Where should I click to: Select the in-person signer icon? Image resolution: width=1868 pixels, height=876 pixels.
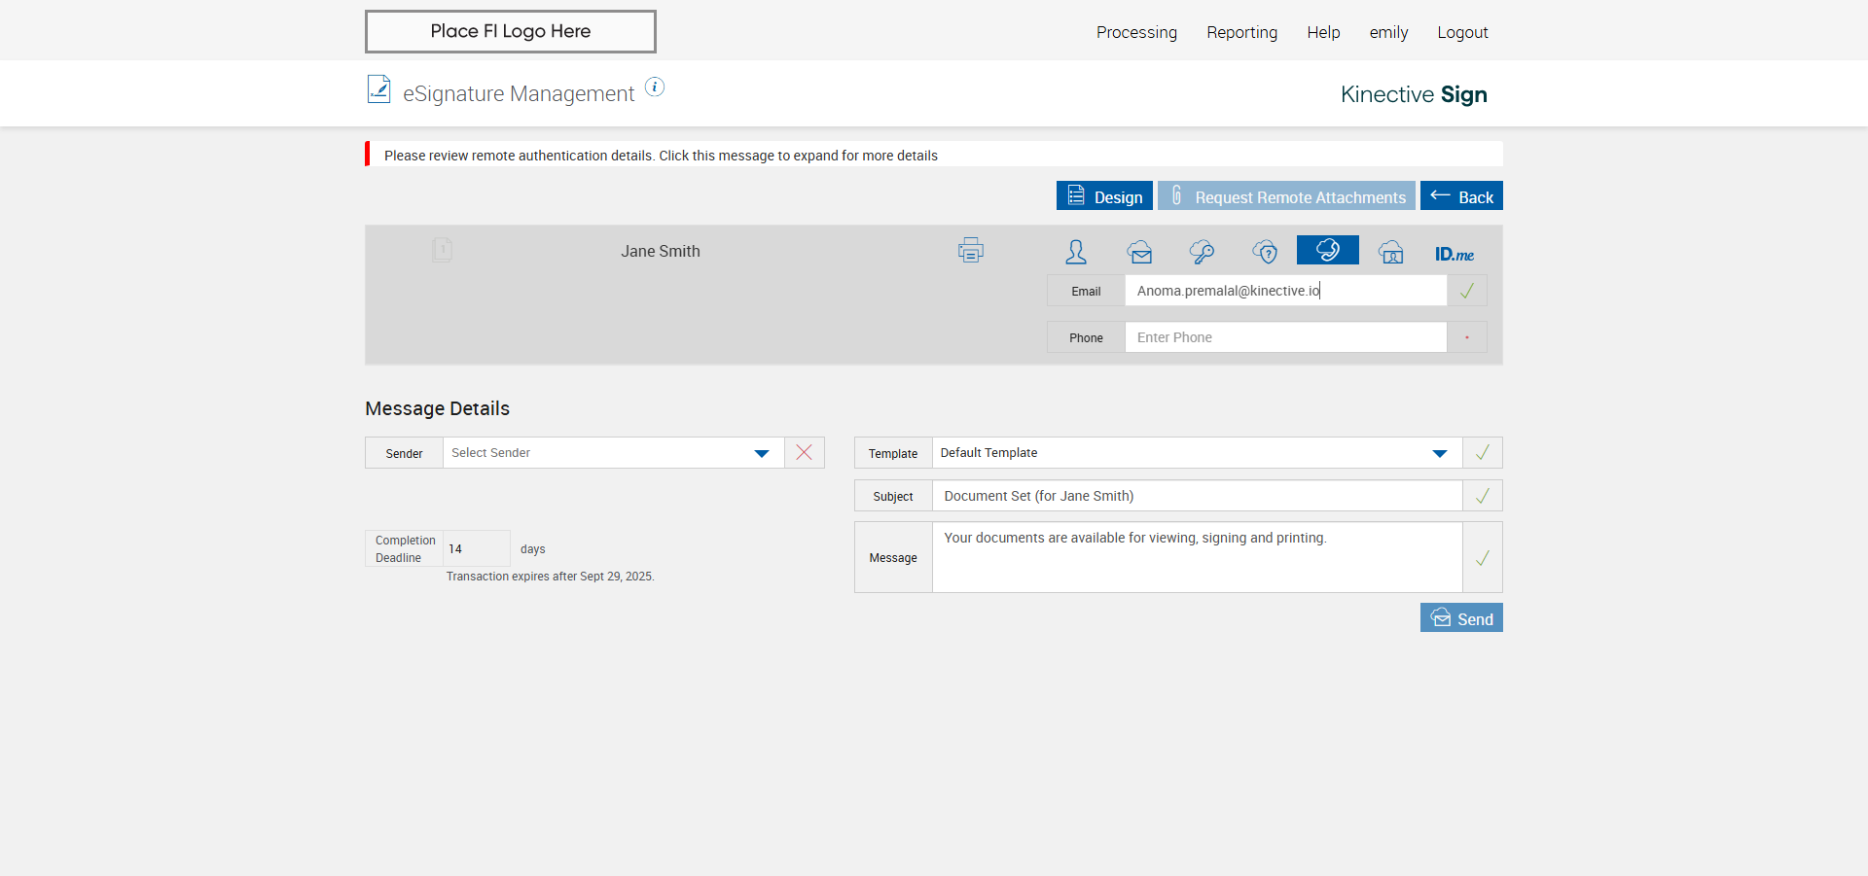click(x=1076, y=252)
